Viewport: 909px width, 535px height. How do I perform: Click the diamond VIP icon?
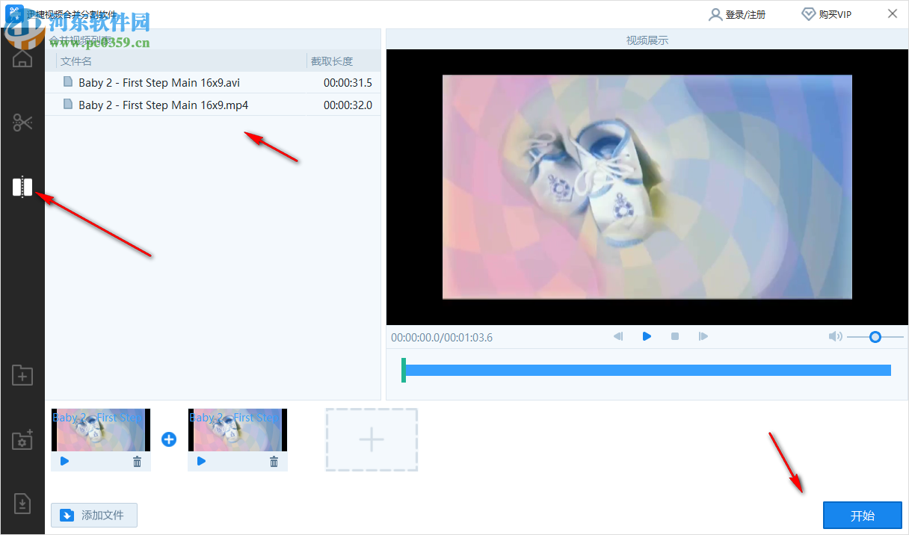pos(808,14)
